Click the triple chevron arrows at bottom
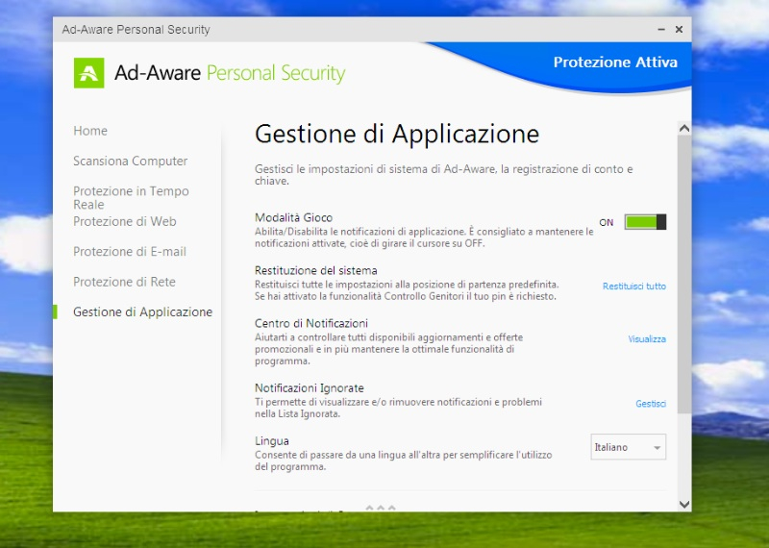 click(380, 508)
